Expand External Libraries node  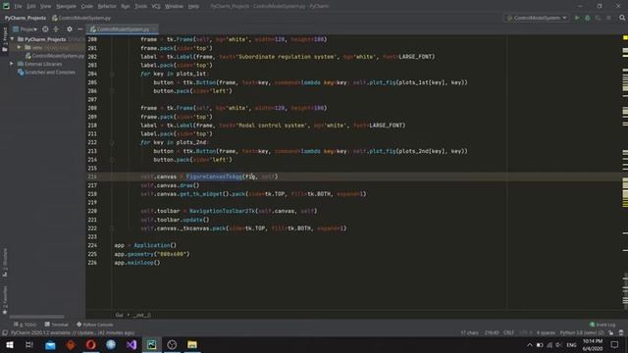12,64
